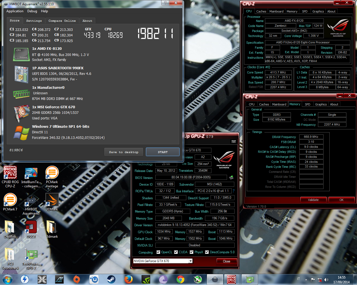This screenshot has width=357, height=285.
Task: Select SPD tab in lower CPU-Z window
Action: [307, 104]
